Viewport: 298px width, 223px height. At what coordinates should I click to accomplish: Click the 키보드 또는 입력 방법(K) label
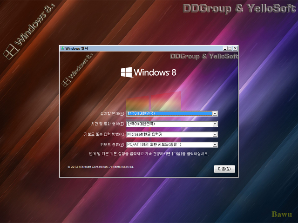point(105,134)
